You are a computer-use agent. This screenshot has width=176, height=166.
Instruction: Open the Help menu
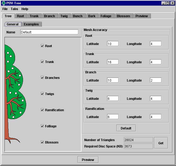click(x=25, y=9)
